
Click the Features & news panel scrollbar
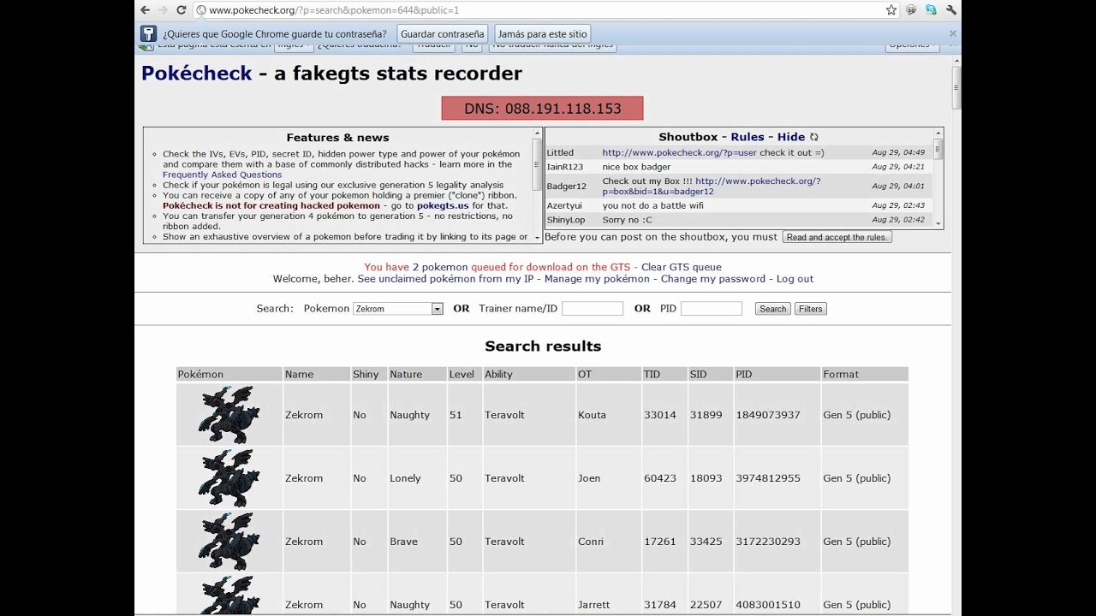point(538,186)
